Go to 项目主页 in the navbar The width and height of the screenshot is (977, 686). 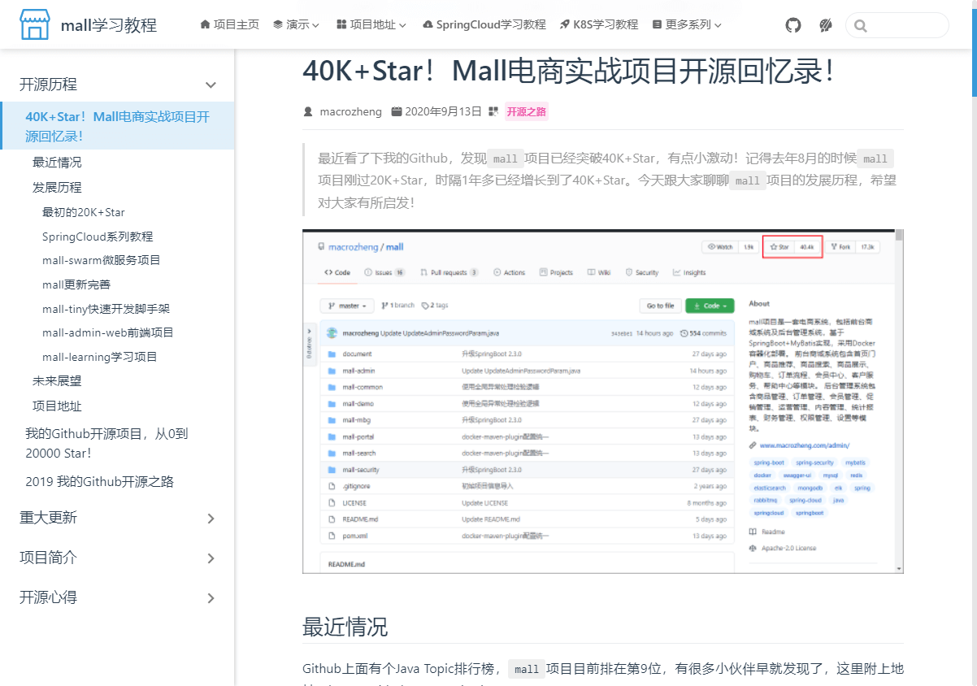[x=229, y=24]
